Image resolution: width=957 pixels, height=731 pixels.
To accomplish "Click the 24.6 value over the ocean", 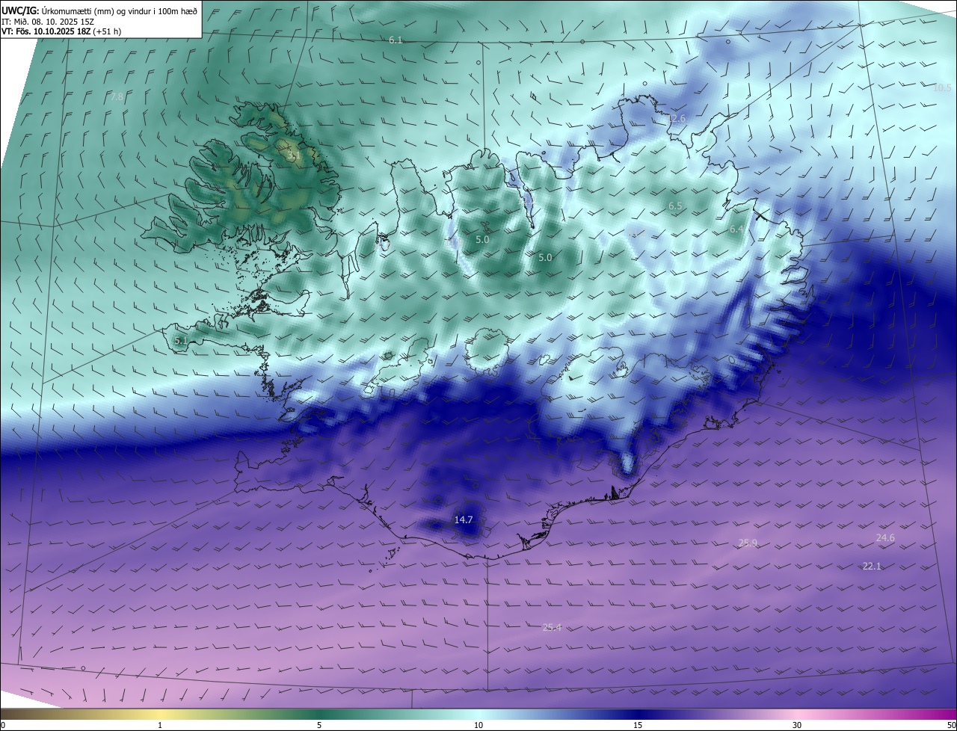I will click(885, 537).
